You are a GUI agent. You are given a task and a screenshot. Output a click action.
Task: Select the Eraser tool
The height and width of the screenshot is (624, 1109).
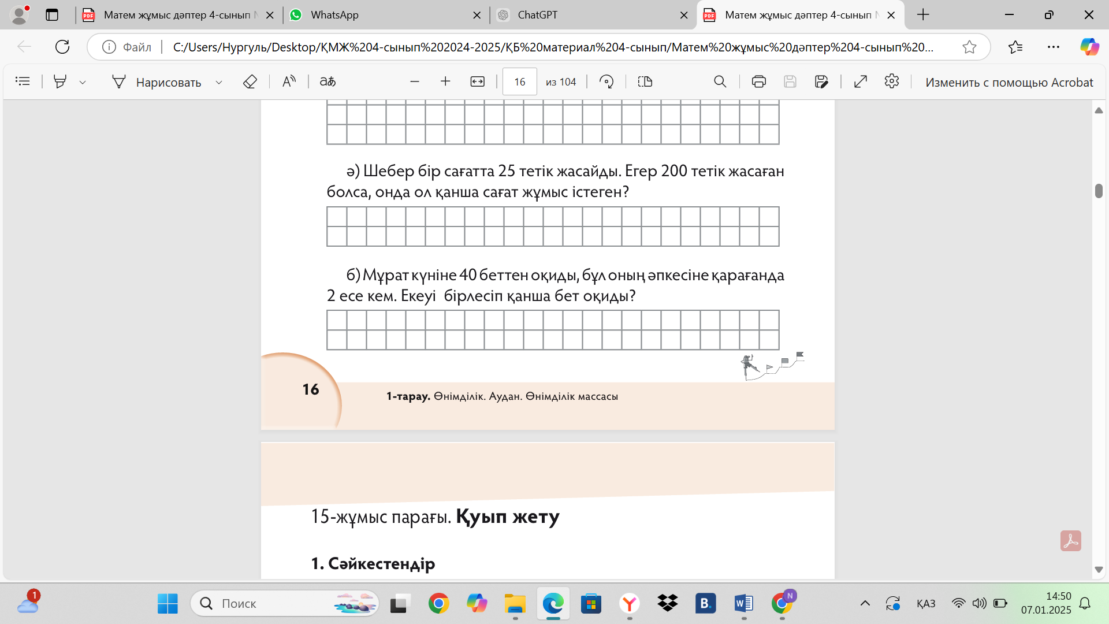click(x=250, y=81)
